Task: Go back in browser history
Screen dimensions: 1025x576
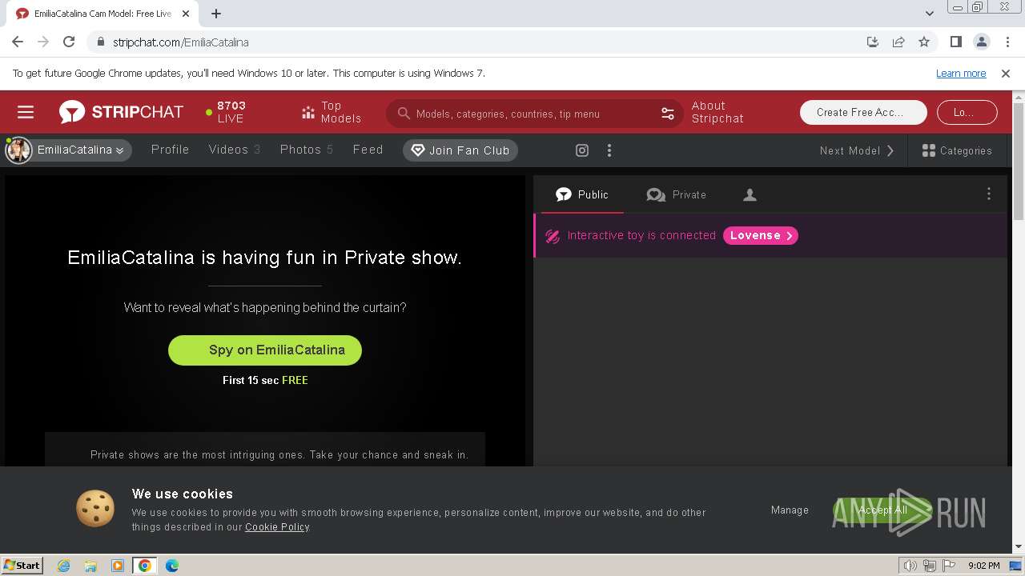Action: click(18, 42)
